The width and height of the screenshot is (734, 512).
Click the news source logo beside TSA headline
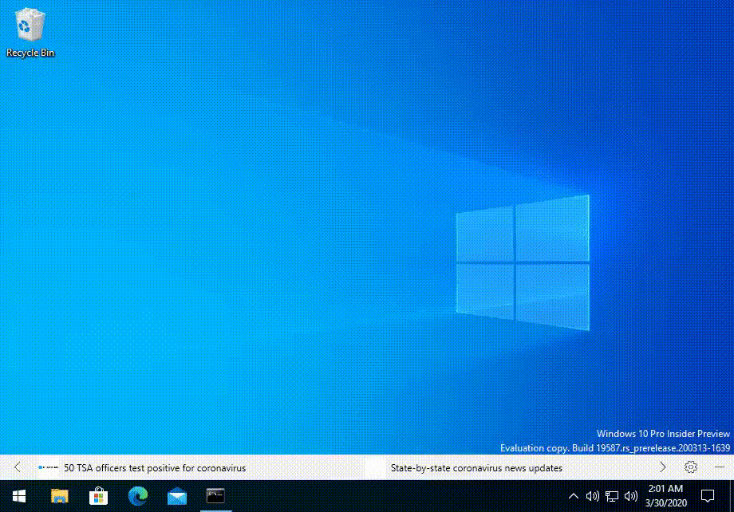click(48, 467)
